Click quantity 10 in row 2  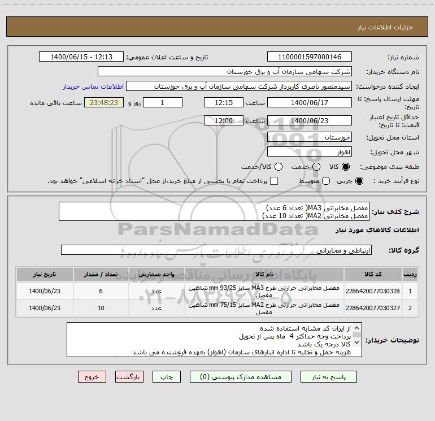pos(101,308)
